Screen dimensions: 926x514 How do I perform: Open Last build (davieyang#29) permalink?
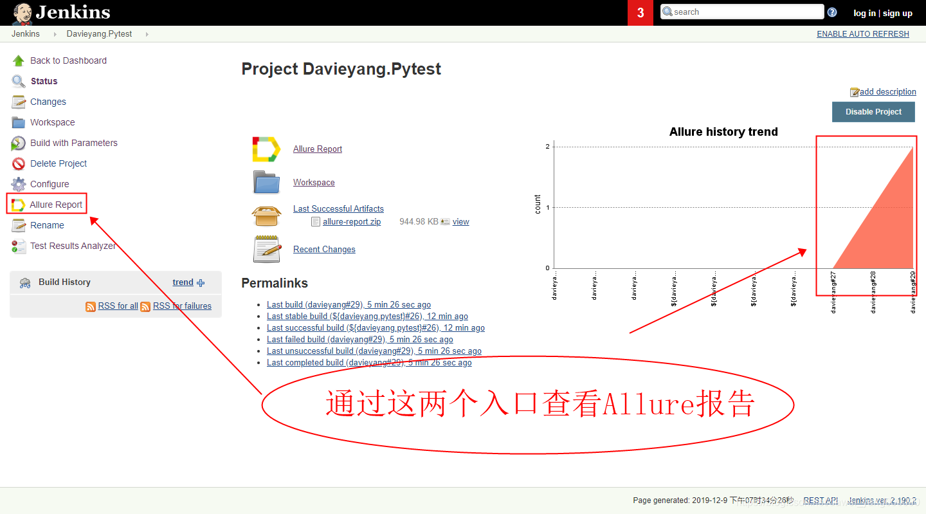349,305
